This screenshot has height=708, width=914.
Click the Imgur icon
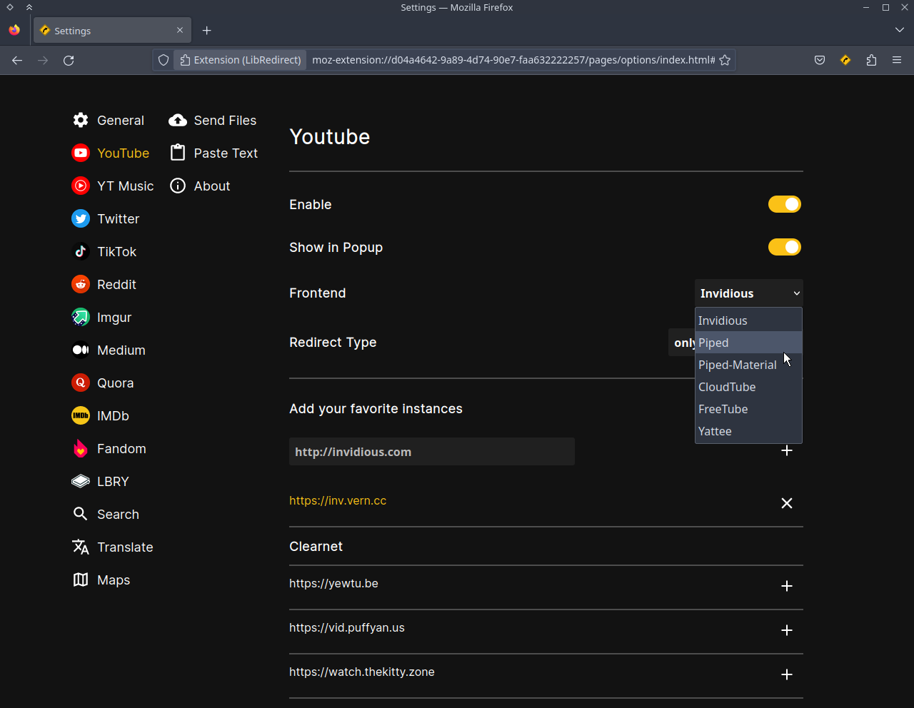click(x=81, y=317)
